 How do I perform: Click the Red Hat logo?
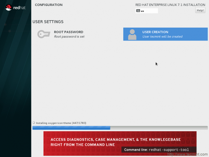(15, 8)
